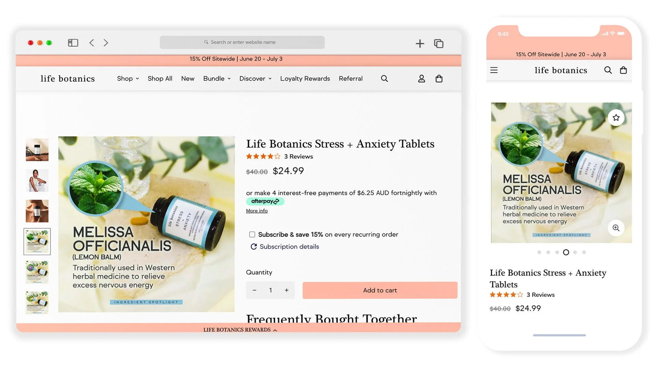Tap the wishlist star on mobile image
This screenshot has height=368, width=655.
(x=616, y=118)
